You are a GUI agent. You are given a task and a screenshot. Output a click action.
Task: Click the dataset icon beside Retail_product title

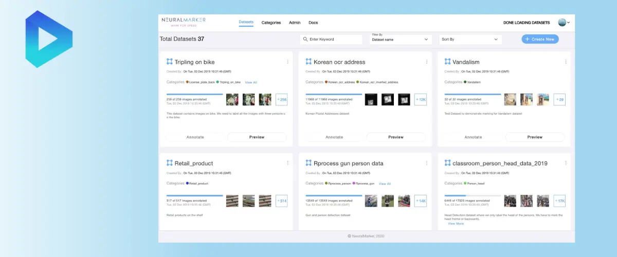click(170, 163)
